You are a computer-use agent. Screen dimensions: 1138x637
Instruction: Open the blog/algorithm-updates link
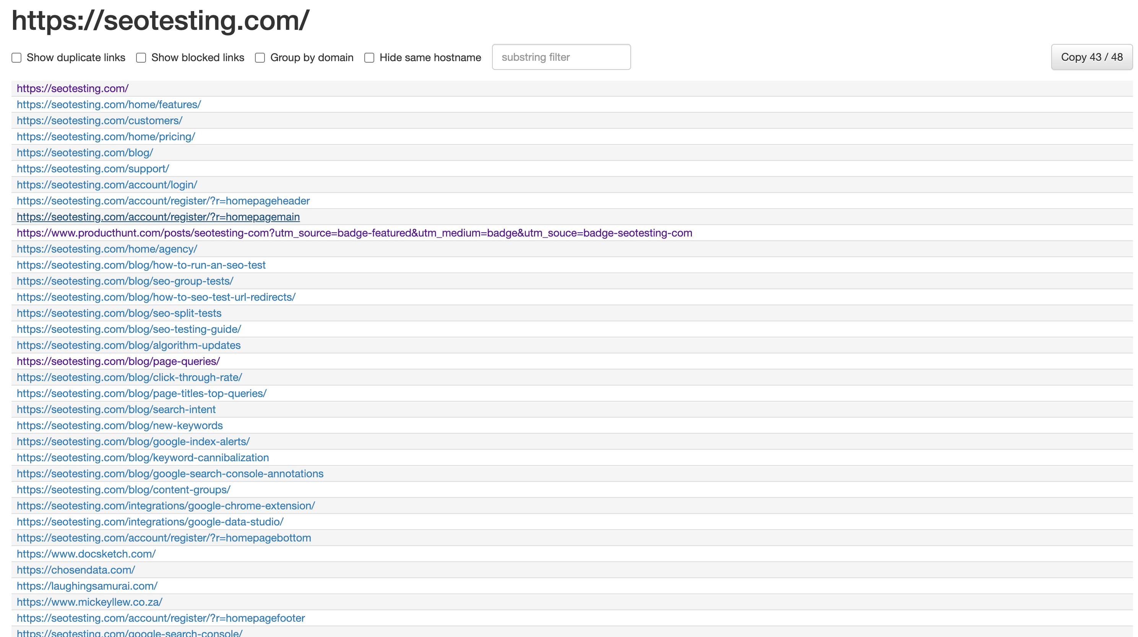coord(128,345)
